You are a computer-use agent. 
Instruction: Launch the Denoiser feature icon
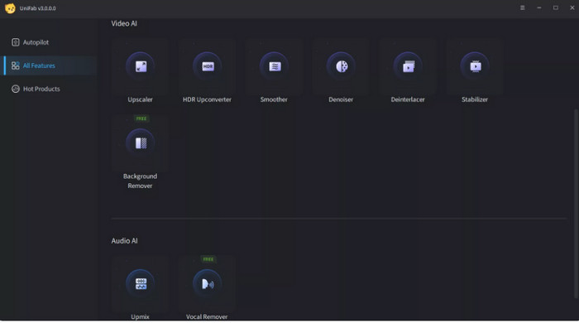point(341,66)
